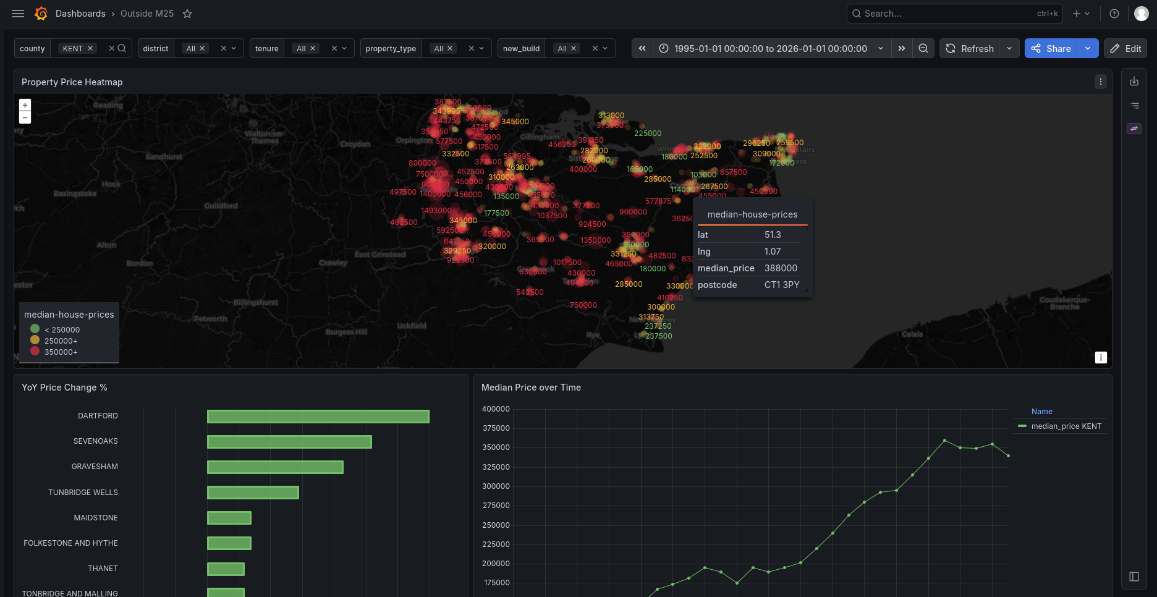This screenshot has width=1157, height=597.
Task: Shift time range backwards
Action: coord(642,48)
